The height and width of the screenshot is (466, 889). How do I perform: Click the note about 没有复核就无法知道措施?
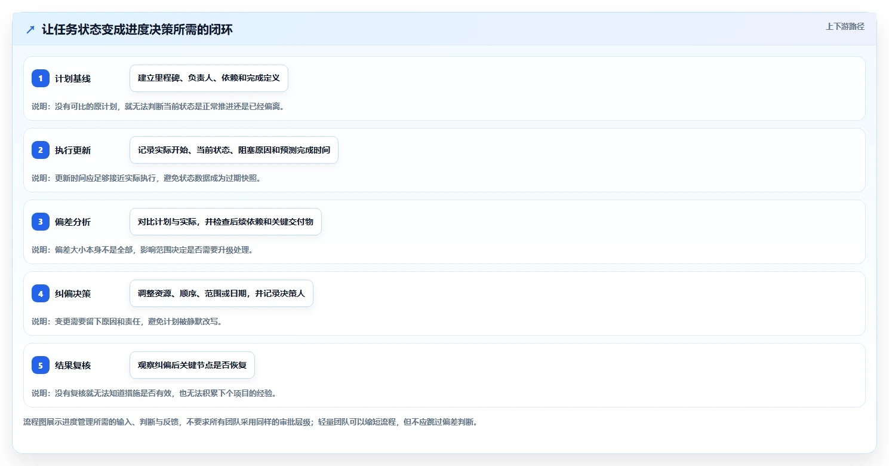(154, 393)
